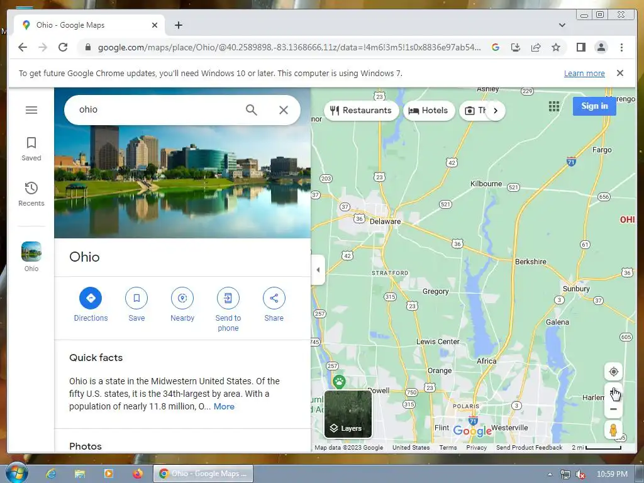The height and width of the screenshot is (483, 644).
Task: Zoom out the map with minus button
Action: [x=614, y=409]
